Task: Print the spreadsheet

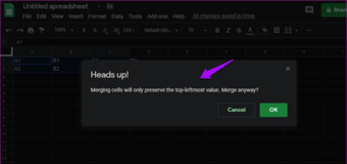Action: tap(30, 30)
